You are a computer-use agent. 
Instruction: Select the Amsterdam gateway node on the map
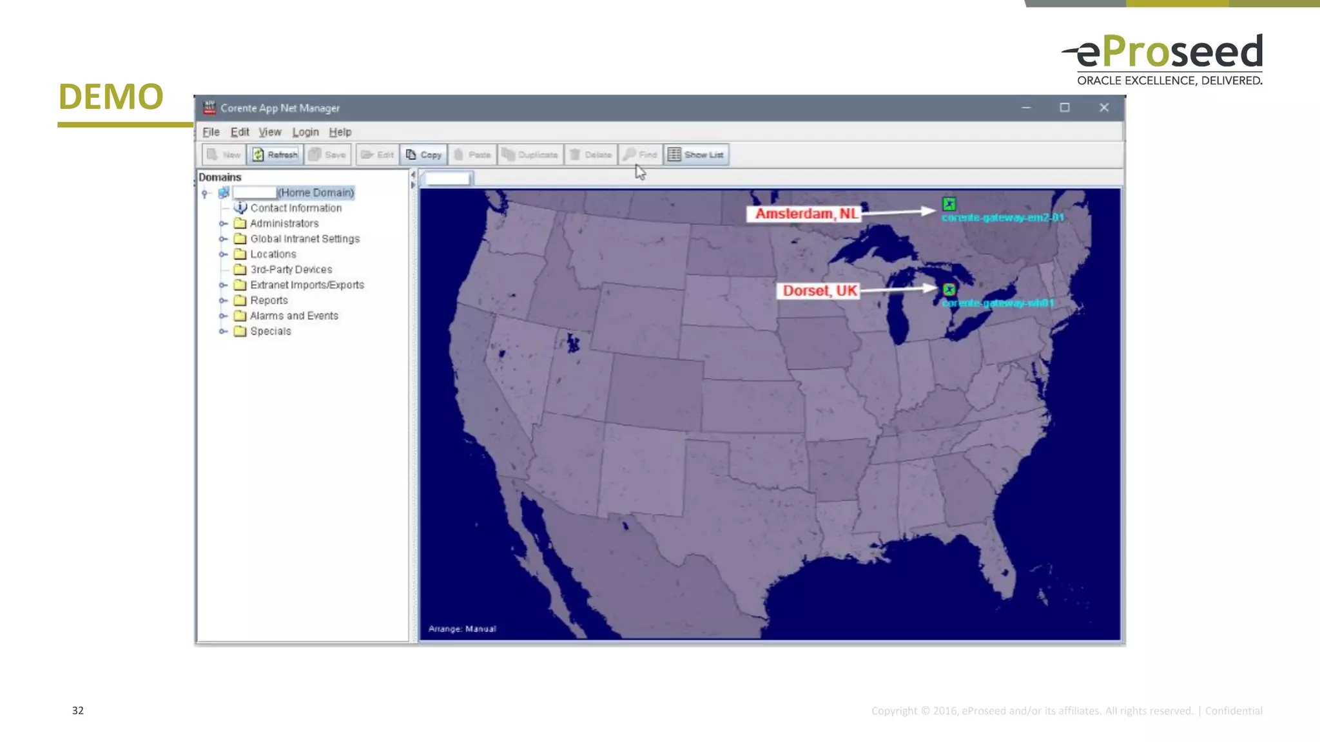pyautogui.click(x=949, y=204)
